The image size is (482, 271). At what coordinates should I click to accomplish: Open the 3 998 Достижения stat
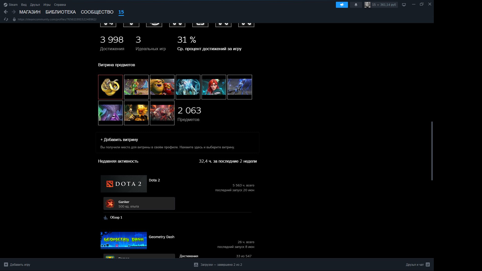(x=112, y=43)
